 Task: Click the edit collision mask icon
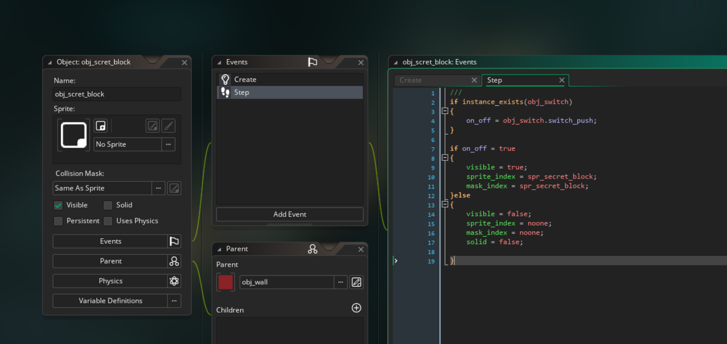point(174,188)
